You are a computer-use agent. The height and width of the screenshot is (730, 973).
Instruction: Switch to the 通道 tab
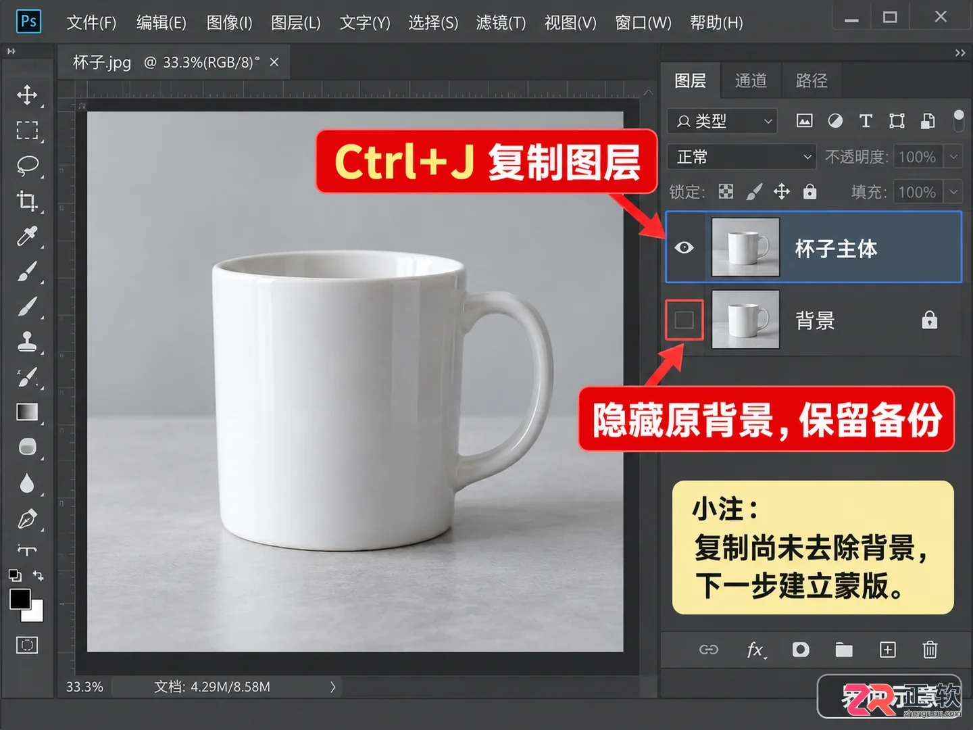(x=751, y=81)
